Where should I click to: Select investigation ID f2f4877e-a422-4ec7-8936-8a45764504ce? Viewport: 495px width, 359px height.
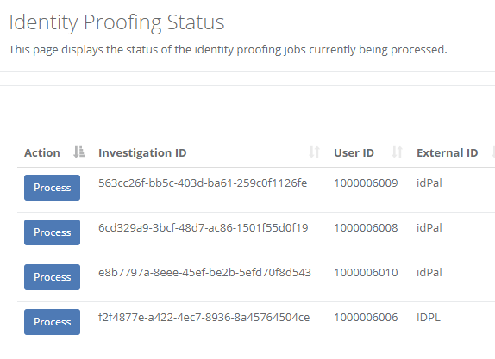pos(204,318)
